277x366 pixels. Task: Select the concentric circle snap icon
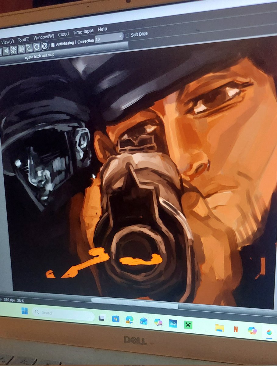click(x=21, y=48)
